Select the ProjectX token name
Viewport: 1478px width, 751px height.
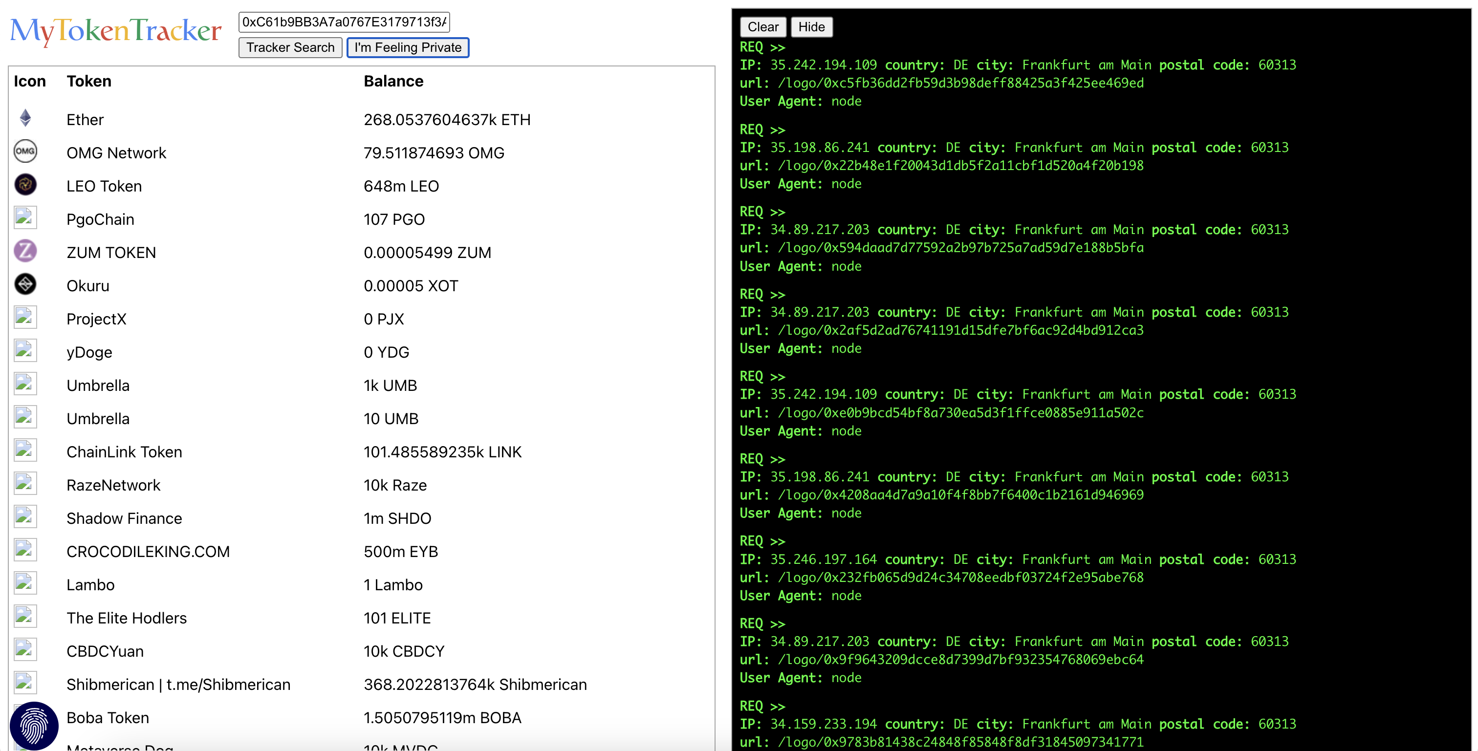point(96,320)
